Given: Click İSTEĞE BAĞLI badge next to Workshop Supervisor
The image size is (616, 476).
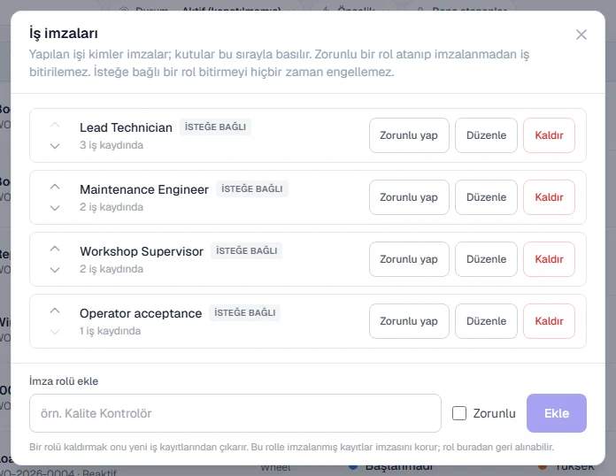Looking at the screenshot, I should [x=246, y=250].
